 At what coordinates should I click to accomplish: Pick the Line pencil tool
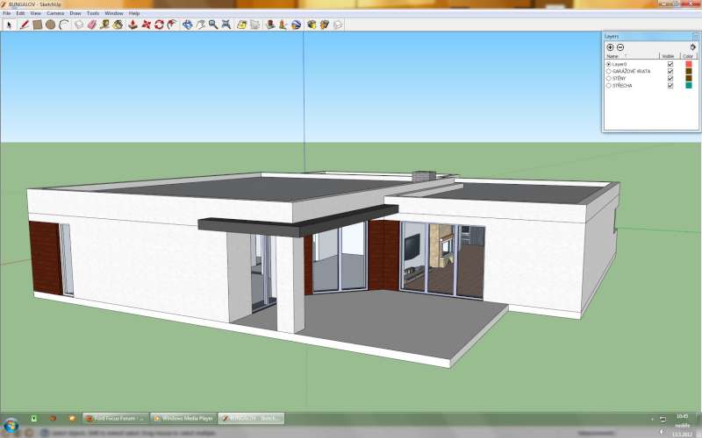coord(24,25)
